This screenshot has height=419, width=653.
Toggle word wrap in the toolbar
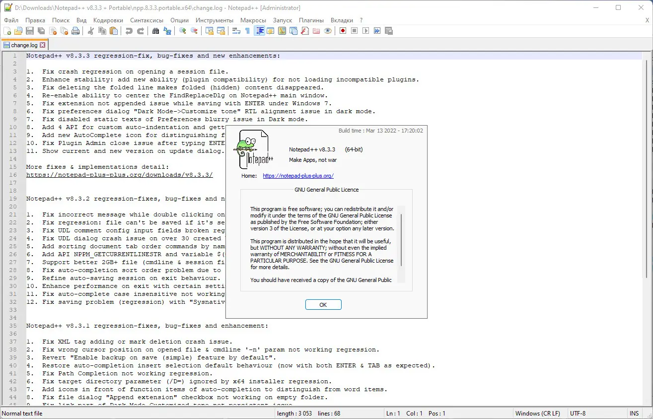coord(236,31)
